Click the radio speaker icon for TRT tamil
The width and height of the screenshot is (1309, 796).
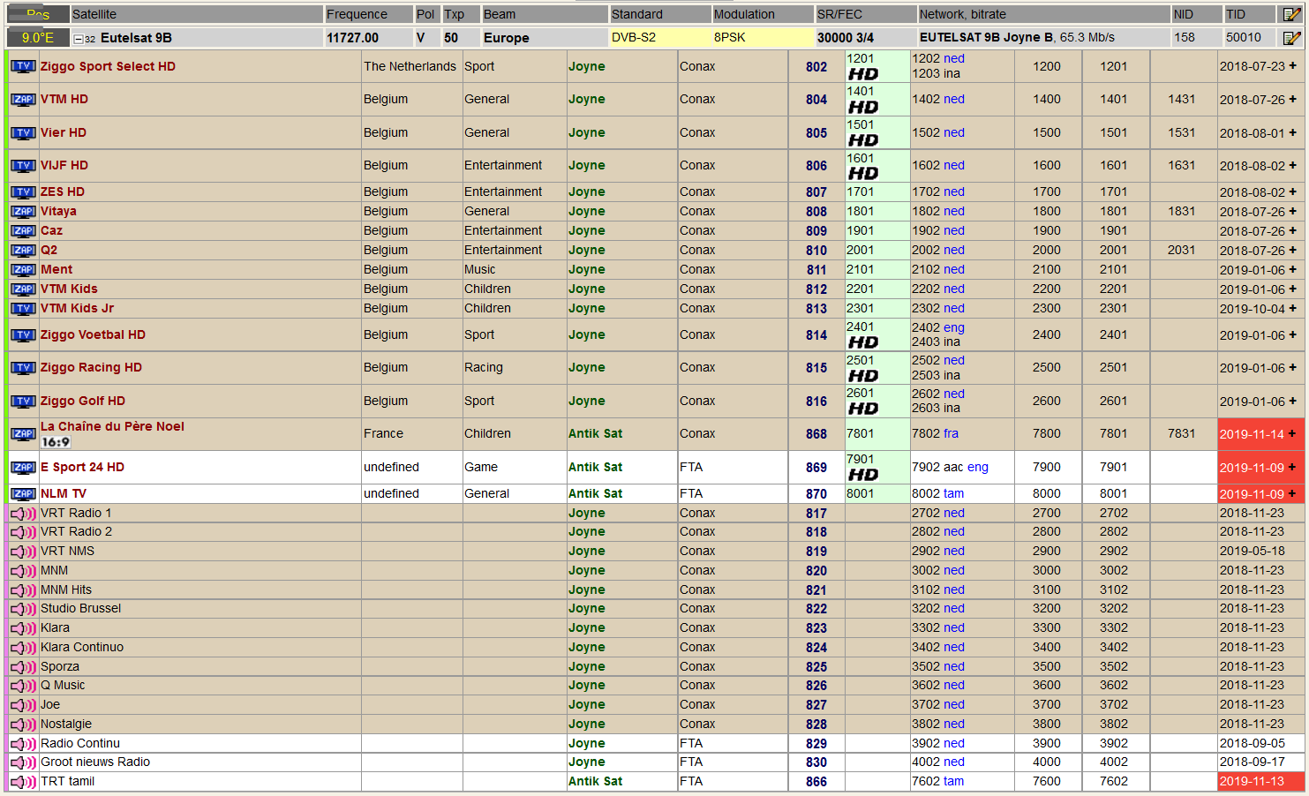point(23,782)
